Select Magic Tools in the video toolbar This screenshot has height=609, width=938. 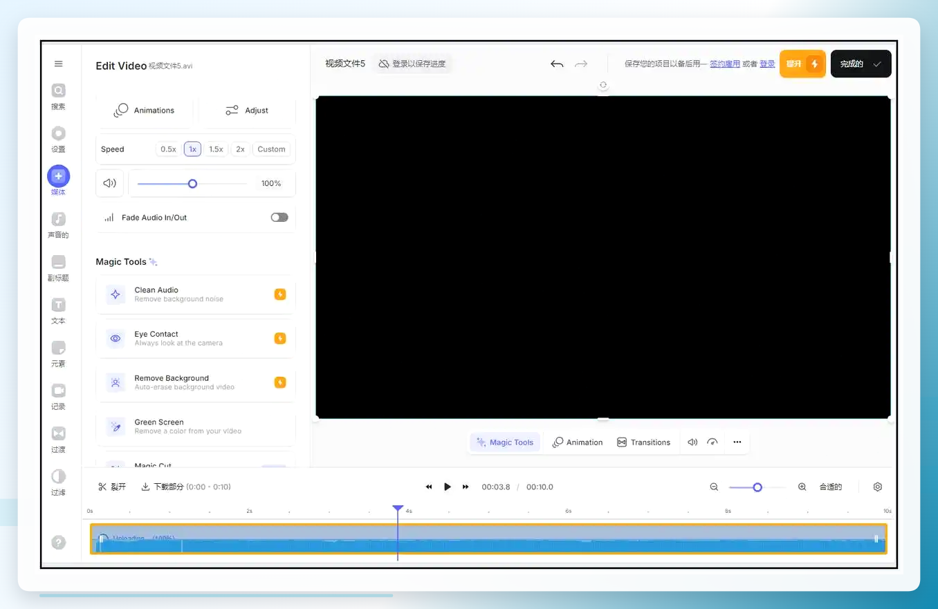[x=505, y=442]
